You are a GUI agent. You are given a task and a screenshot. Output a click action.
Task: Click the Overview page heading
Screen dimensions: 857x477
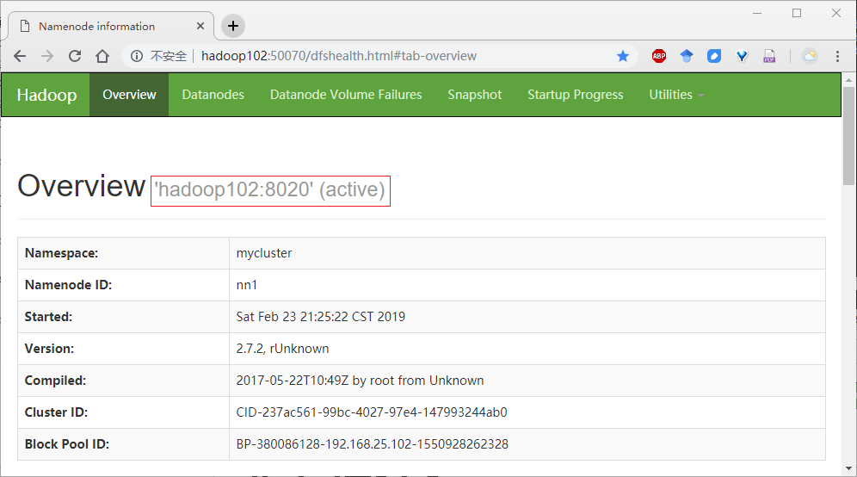(82, 186)
